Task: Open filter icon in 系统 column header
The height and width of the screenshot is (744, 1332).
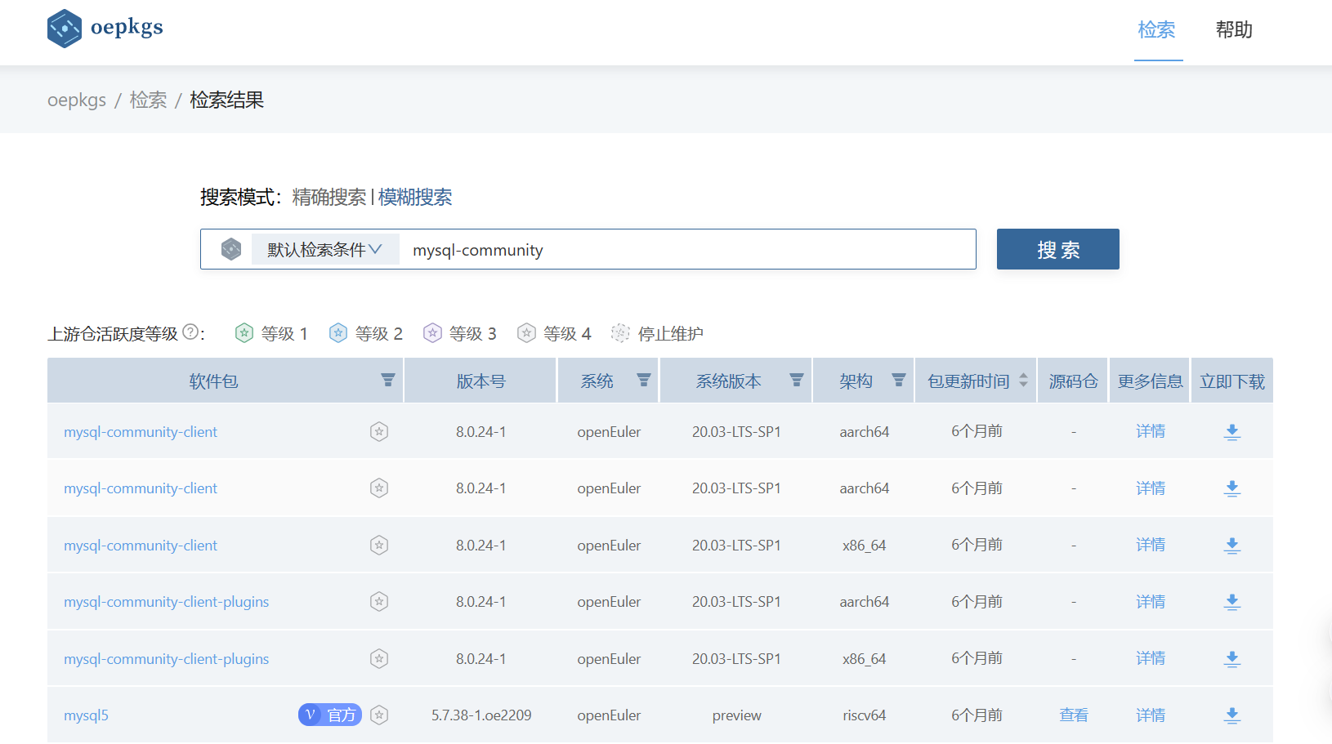Action: (x=644, y=381)
